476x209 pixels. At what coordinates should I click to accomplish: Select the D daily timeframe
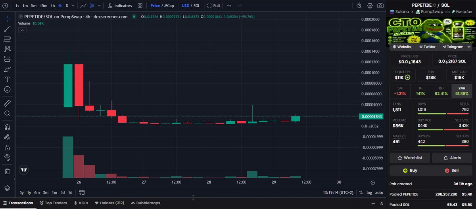click(67, 6)
